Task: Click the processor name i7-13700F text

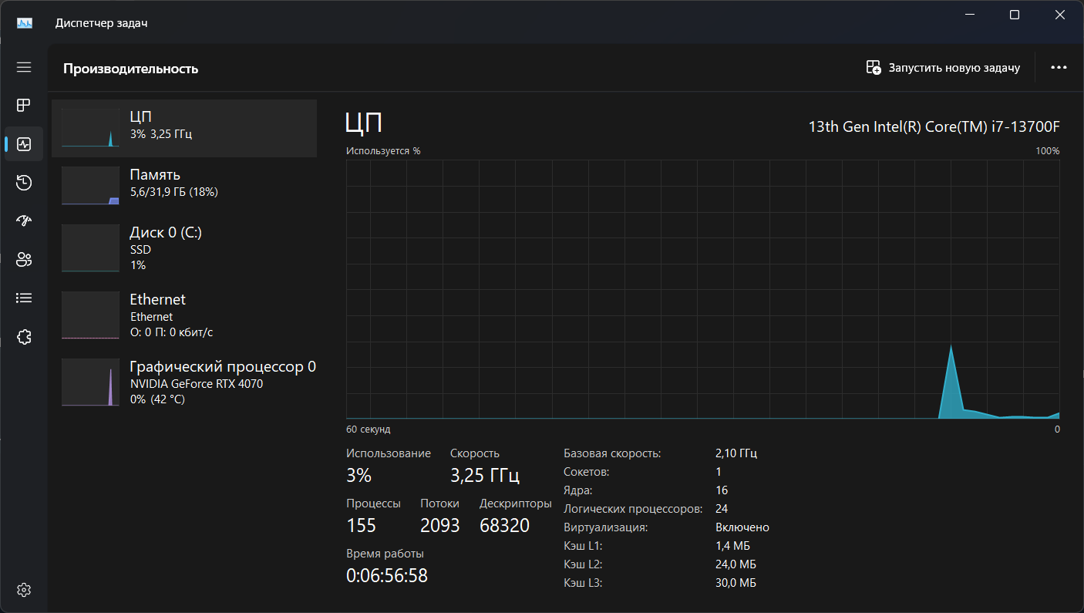Action: click(934, 126)
